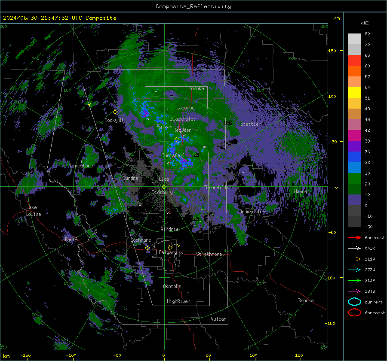
Task: Click the Composite_Reflectivity title text
Action: (193, 6)
